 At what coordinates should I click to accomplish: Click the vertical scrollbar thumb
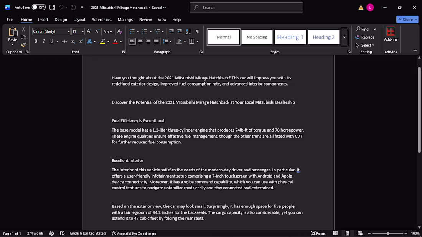(419, 110)
